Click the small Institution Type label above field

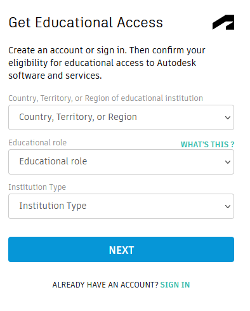pyautogui.click(x=37, y=187)
